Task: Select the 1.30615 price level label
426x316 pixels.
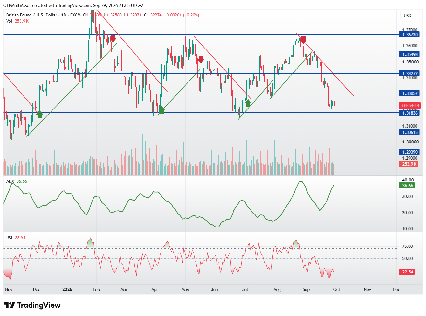Action: click(x=410, y=132)
